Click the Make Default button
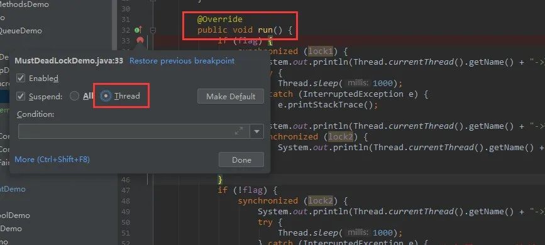545x245 pixels. [231, 96]
